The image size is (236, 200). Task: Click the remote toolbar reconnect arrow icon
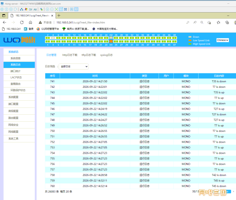16,9
